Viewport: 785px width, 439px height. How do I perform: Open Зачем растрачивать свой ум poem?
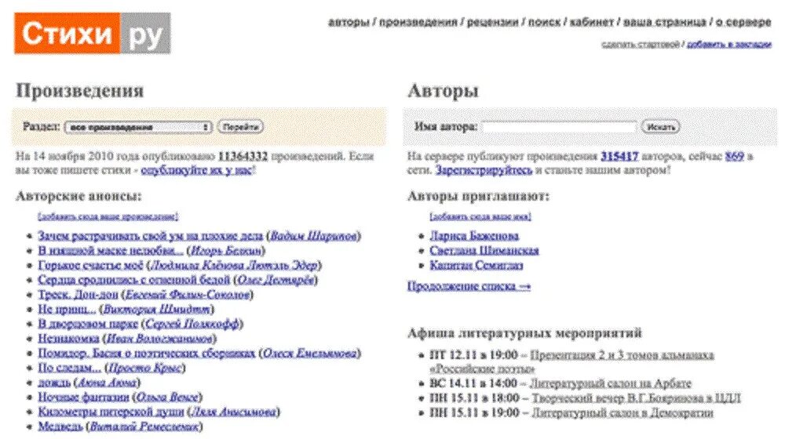tap(150, 235)
